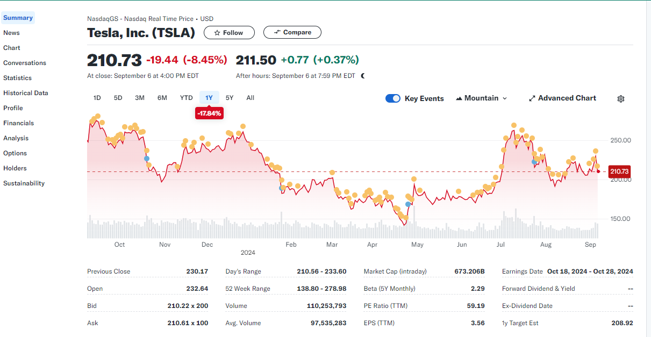Open the chart settings gear icon
This screenshot has width=651, height=337.
621,98
